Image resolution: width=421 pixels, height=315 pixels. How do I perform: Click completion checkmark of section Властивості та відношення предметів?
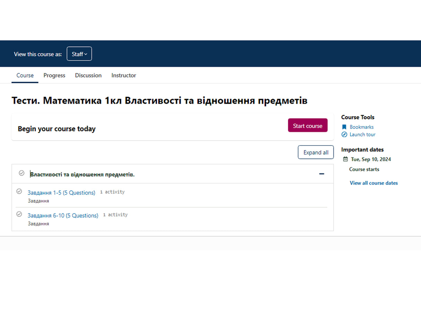pyautogui.click(x=22, y=173)
